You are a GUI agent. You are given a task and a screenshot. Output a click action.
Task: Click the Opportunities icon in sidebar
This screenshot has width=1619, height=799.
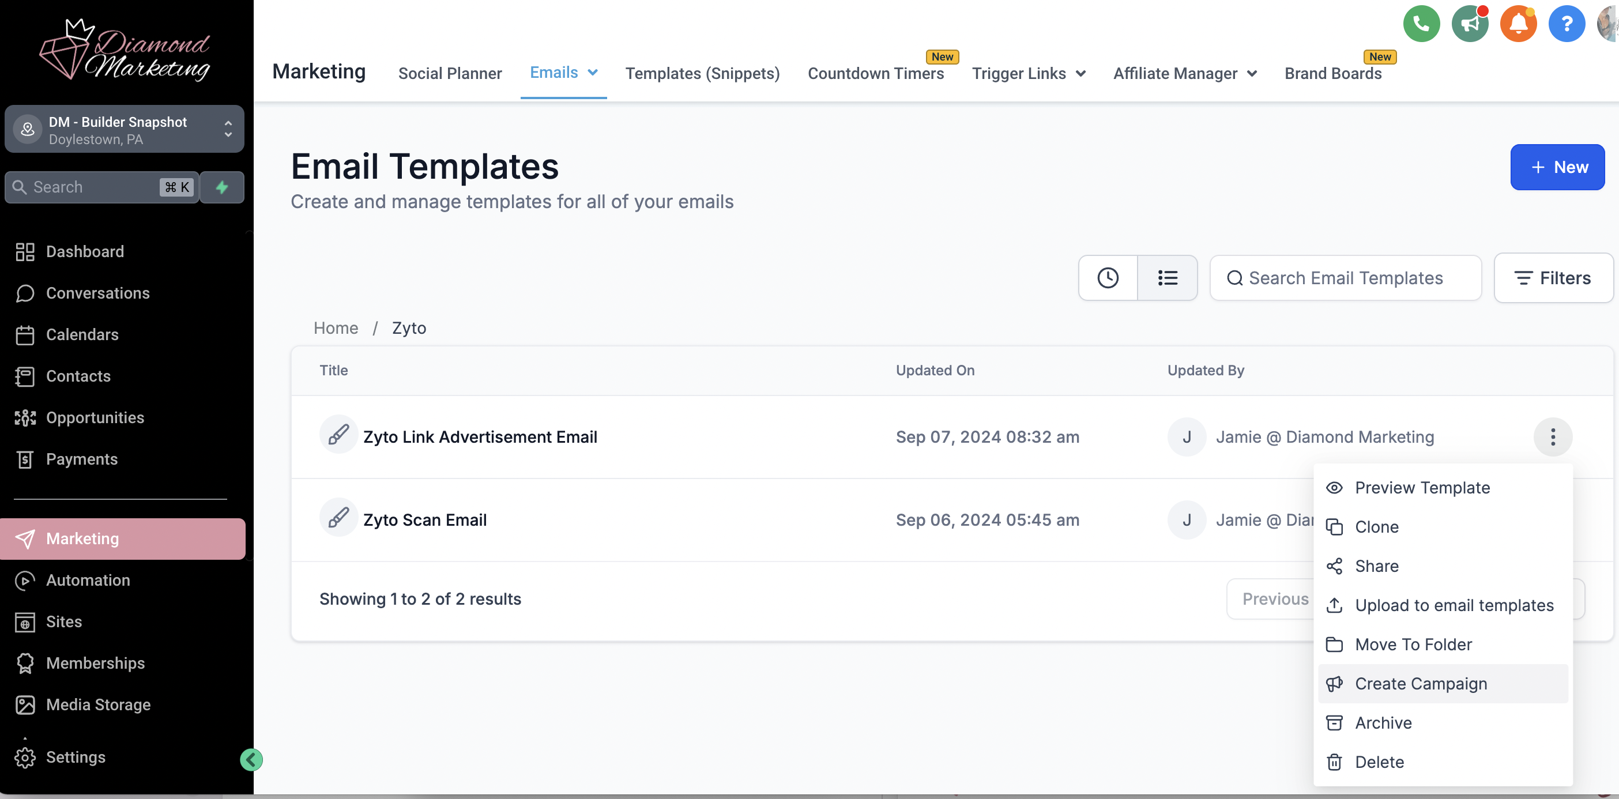click(x=25, y=417)
